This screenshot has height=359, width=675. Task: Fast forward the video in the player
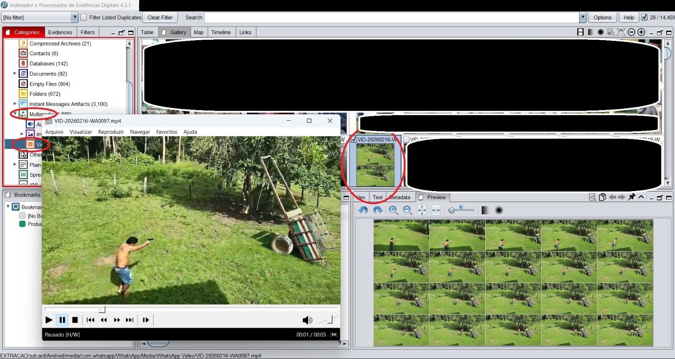click(117, 320)
